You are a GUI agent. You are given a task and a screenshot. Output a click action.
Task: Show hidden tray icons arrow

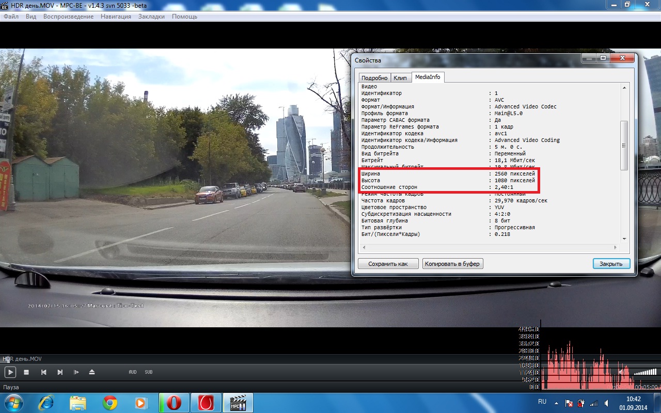(x=556, y=402)
